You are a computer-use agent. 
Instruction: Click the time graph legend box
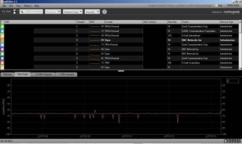pyautogui.click(x=233, y=81)
